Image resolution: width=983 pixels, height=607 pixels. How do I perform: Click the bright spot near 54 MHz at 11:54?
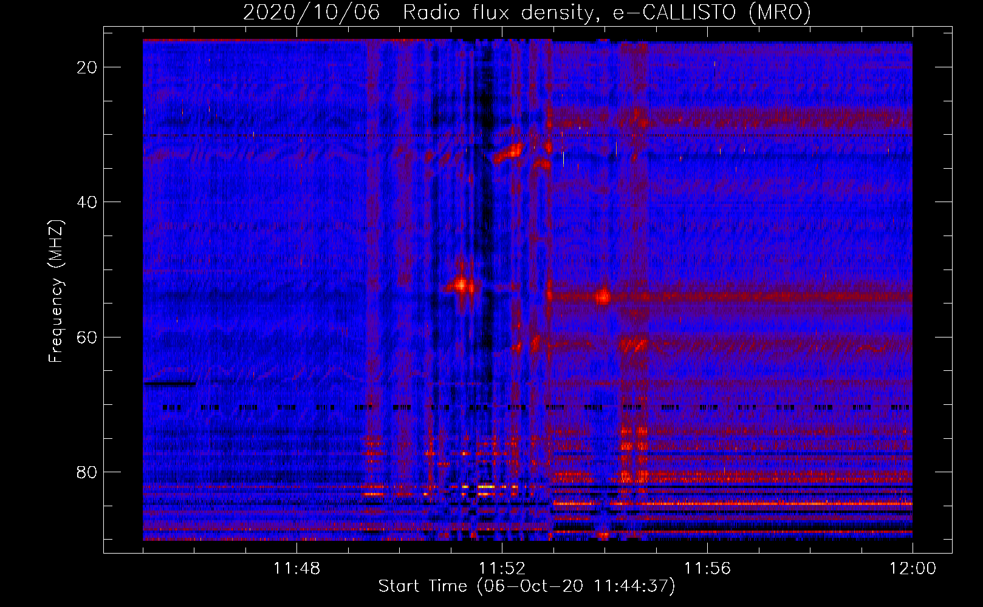(x=603, y=297)
